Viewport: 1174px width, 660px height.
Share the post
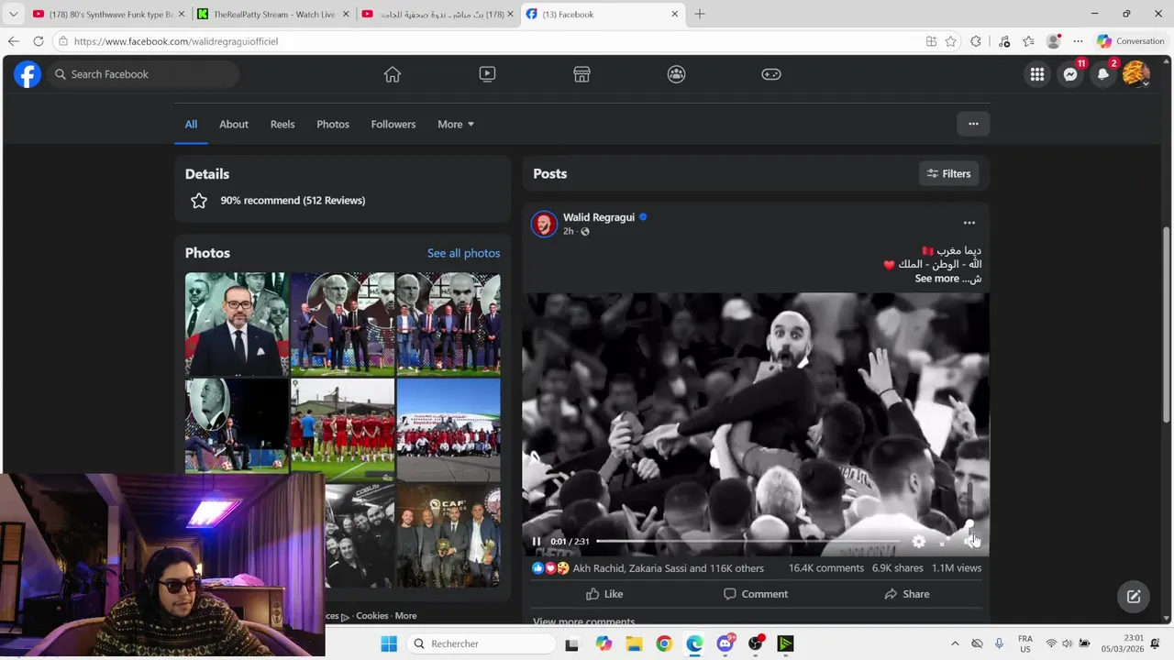point(907,594)
